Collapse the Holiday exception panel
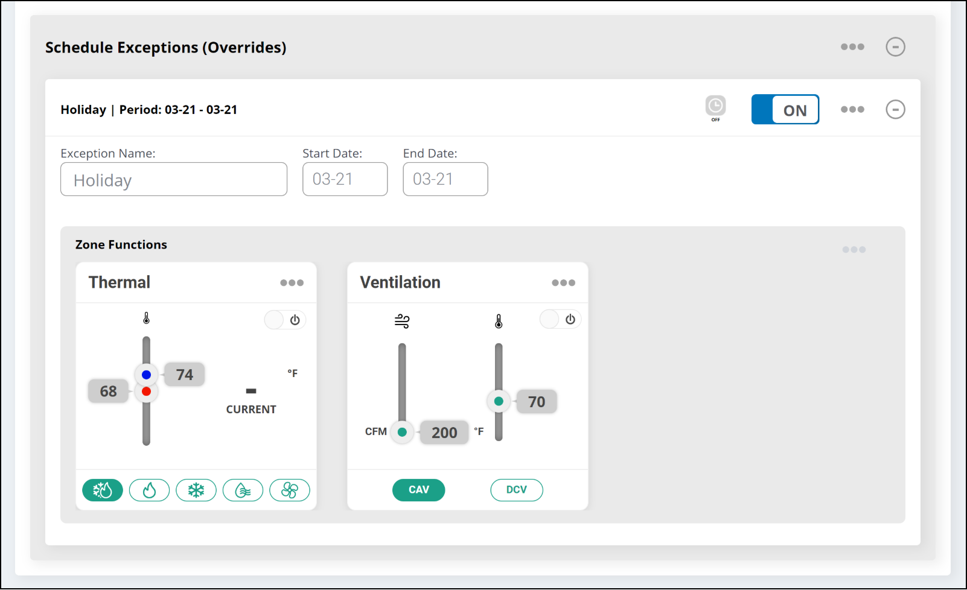The image size is (967, 590). [895, 110]
